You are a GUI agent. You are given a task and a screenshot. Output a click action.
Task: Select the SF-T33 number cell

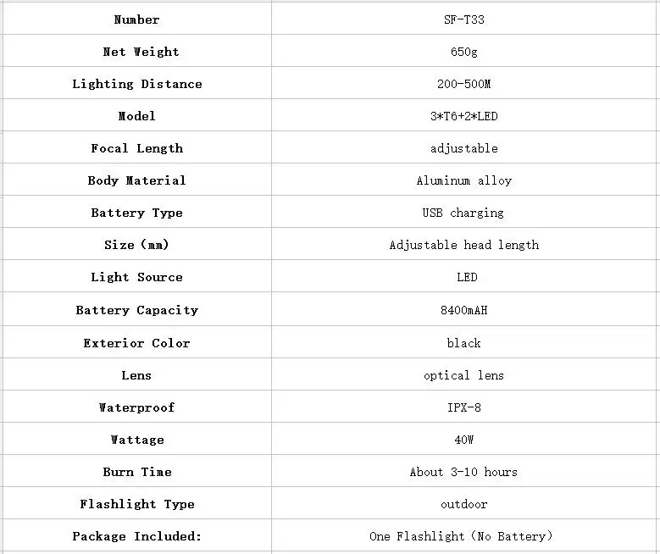point(463,19)
